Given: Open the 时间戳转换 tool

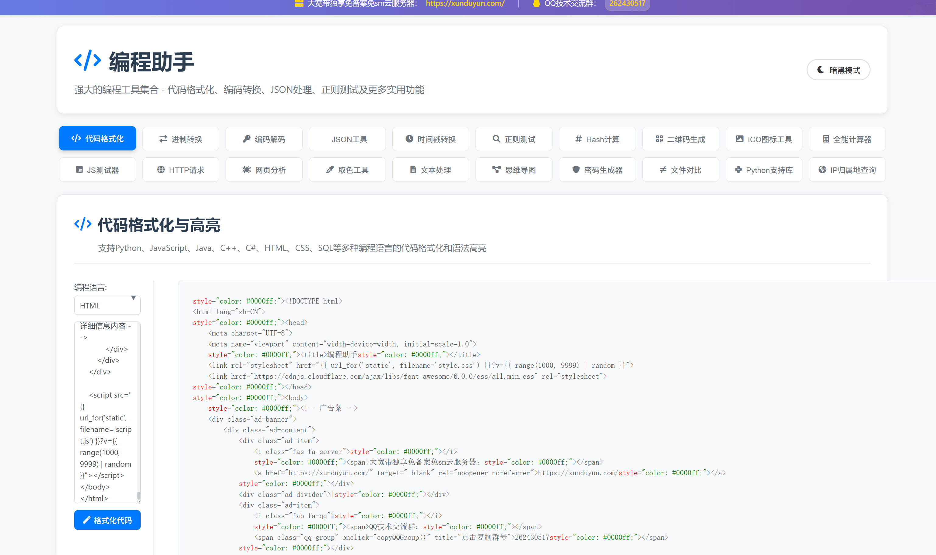Looking at the screenshot, I should (x=430, y=139).
